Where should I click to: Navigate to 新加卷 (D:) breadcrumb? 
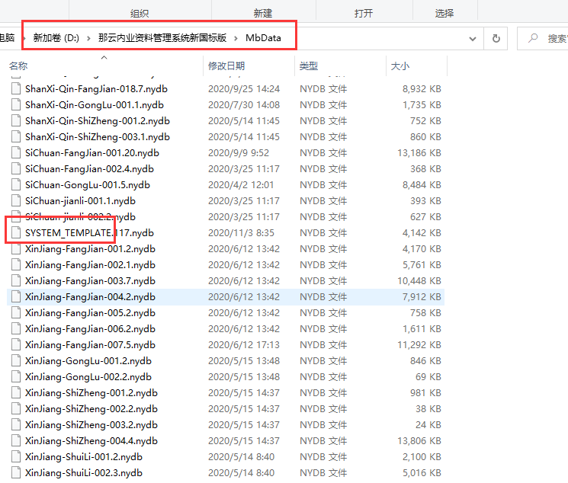coord(56,38)
